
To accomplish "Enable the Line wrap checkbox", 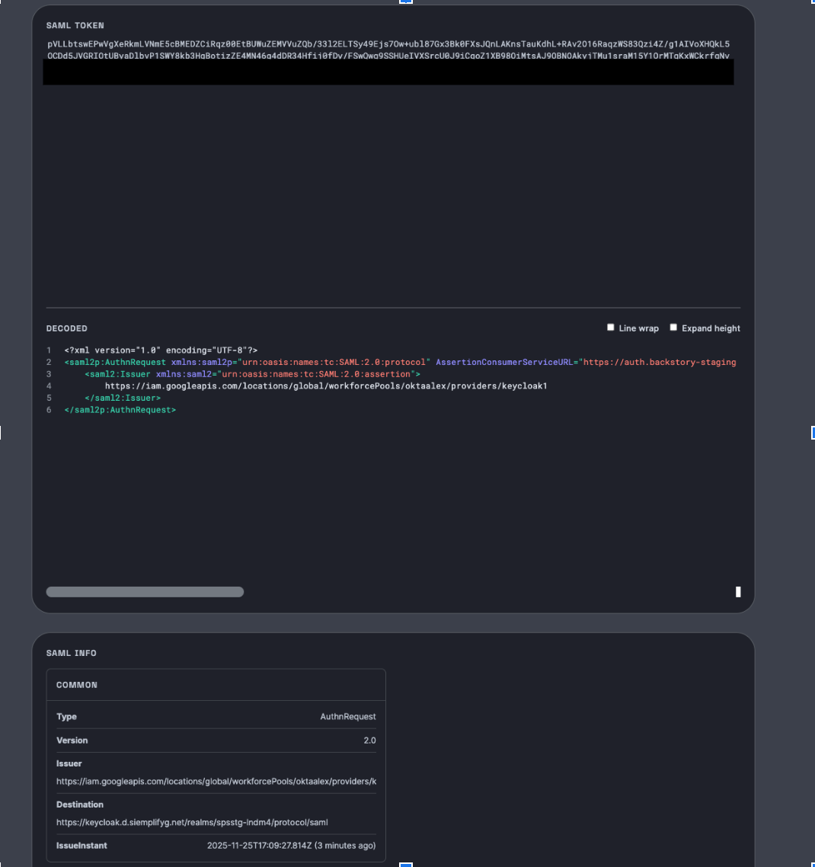I will point(610,328).
